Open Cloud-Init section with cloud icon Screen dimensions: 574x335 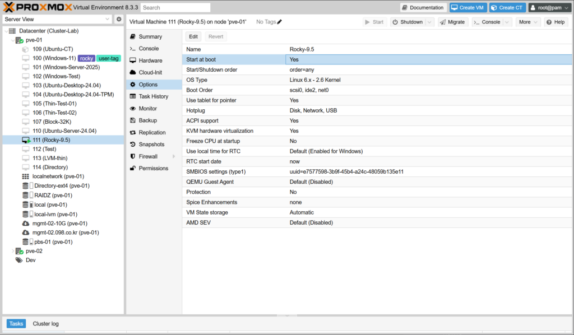click(150, 72)
